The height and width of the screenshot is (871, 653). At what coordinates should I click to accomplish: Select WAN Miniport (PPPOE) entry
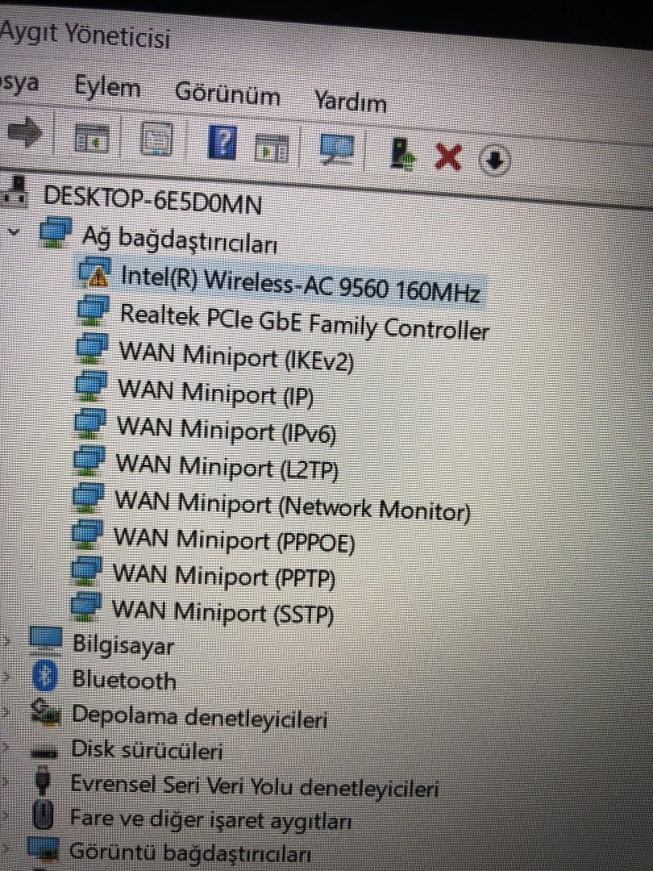coord(234,540)
